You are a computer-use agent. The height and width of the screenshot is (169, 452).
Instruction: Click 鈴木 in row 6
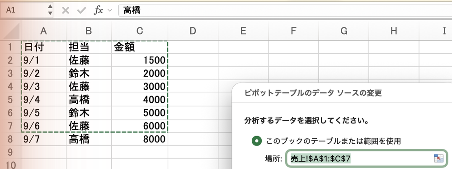pos(89,113)
